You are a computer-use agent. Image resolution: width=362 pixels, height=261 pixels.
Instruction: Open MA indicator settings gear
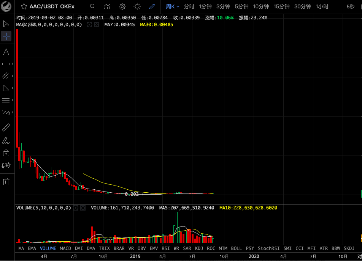tap(89, 25)
